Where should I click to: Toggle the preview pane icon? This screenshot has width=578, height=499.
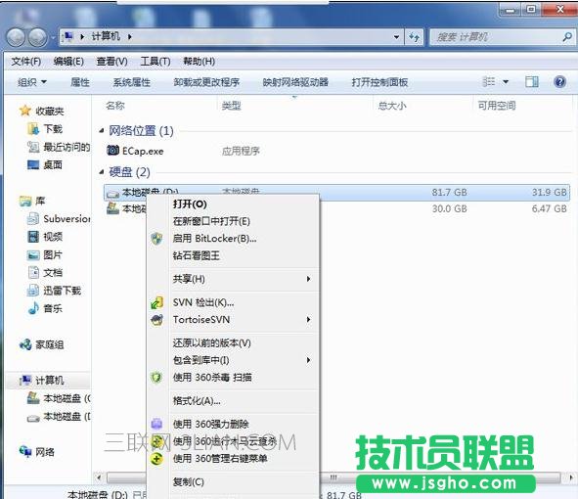[531, 81]
